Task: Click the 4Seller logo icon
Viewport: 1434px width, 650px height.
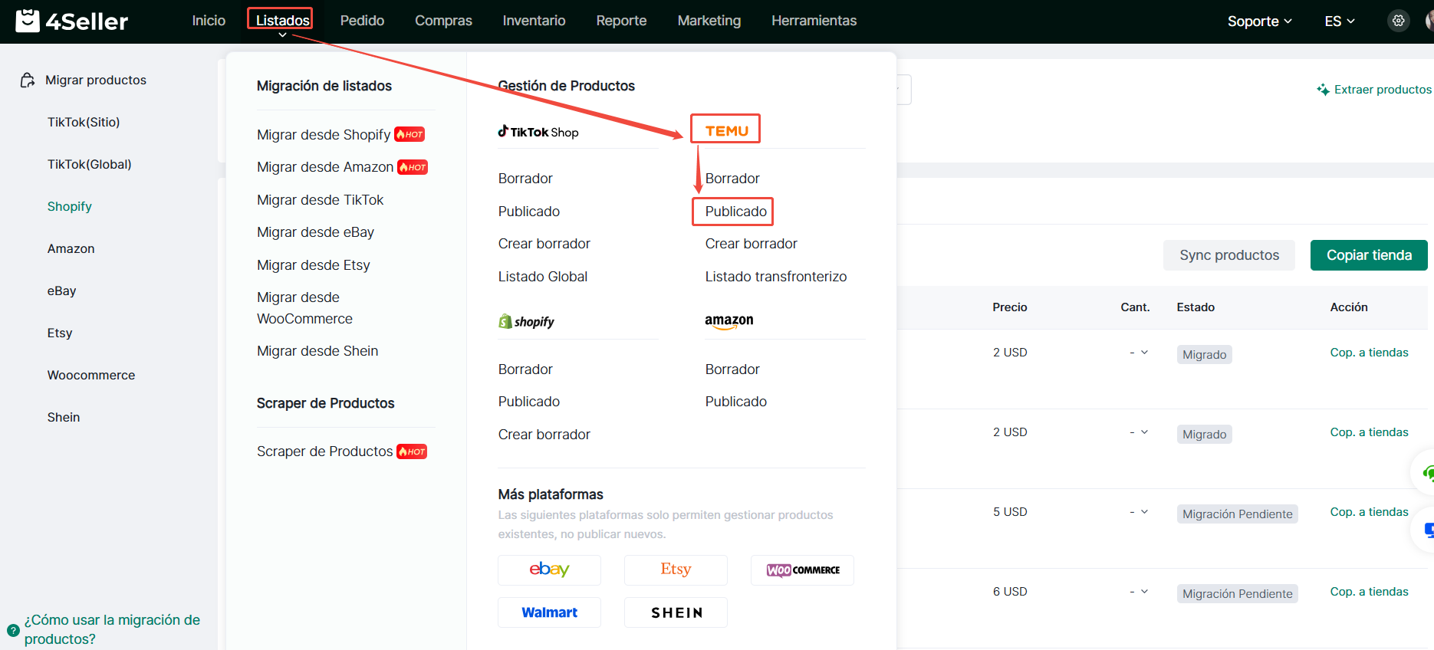Action: [28, 21]
